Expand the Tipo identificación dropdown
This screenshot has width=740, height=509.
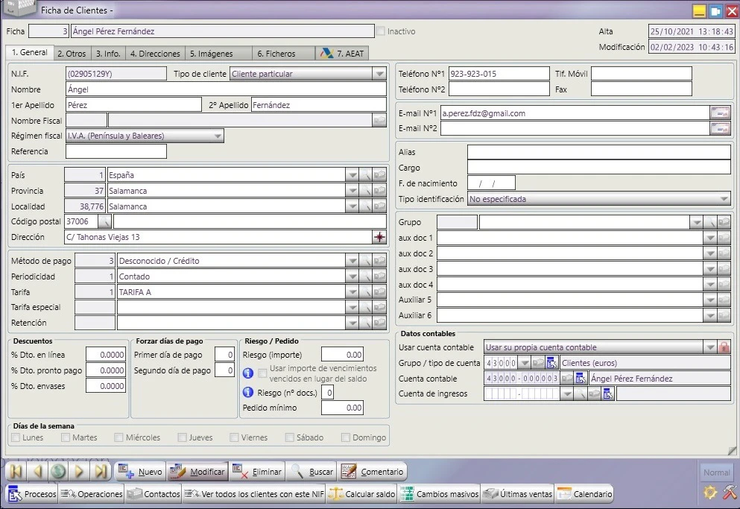(x=724, y=199)
